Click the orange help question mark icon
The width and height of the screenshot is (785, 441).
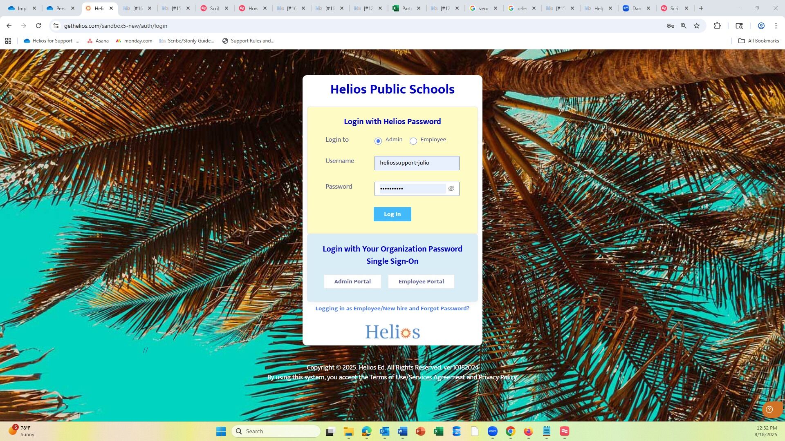point(769,410)
